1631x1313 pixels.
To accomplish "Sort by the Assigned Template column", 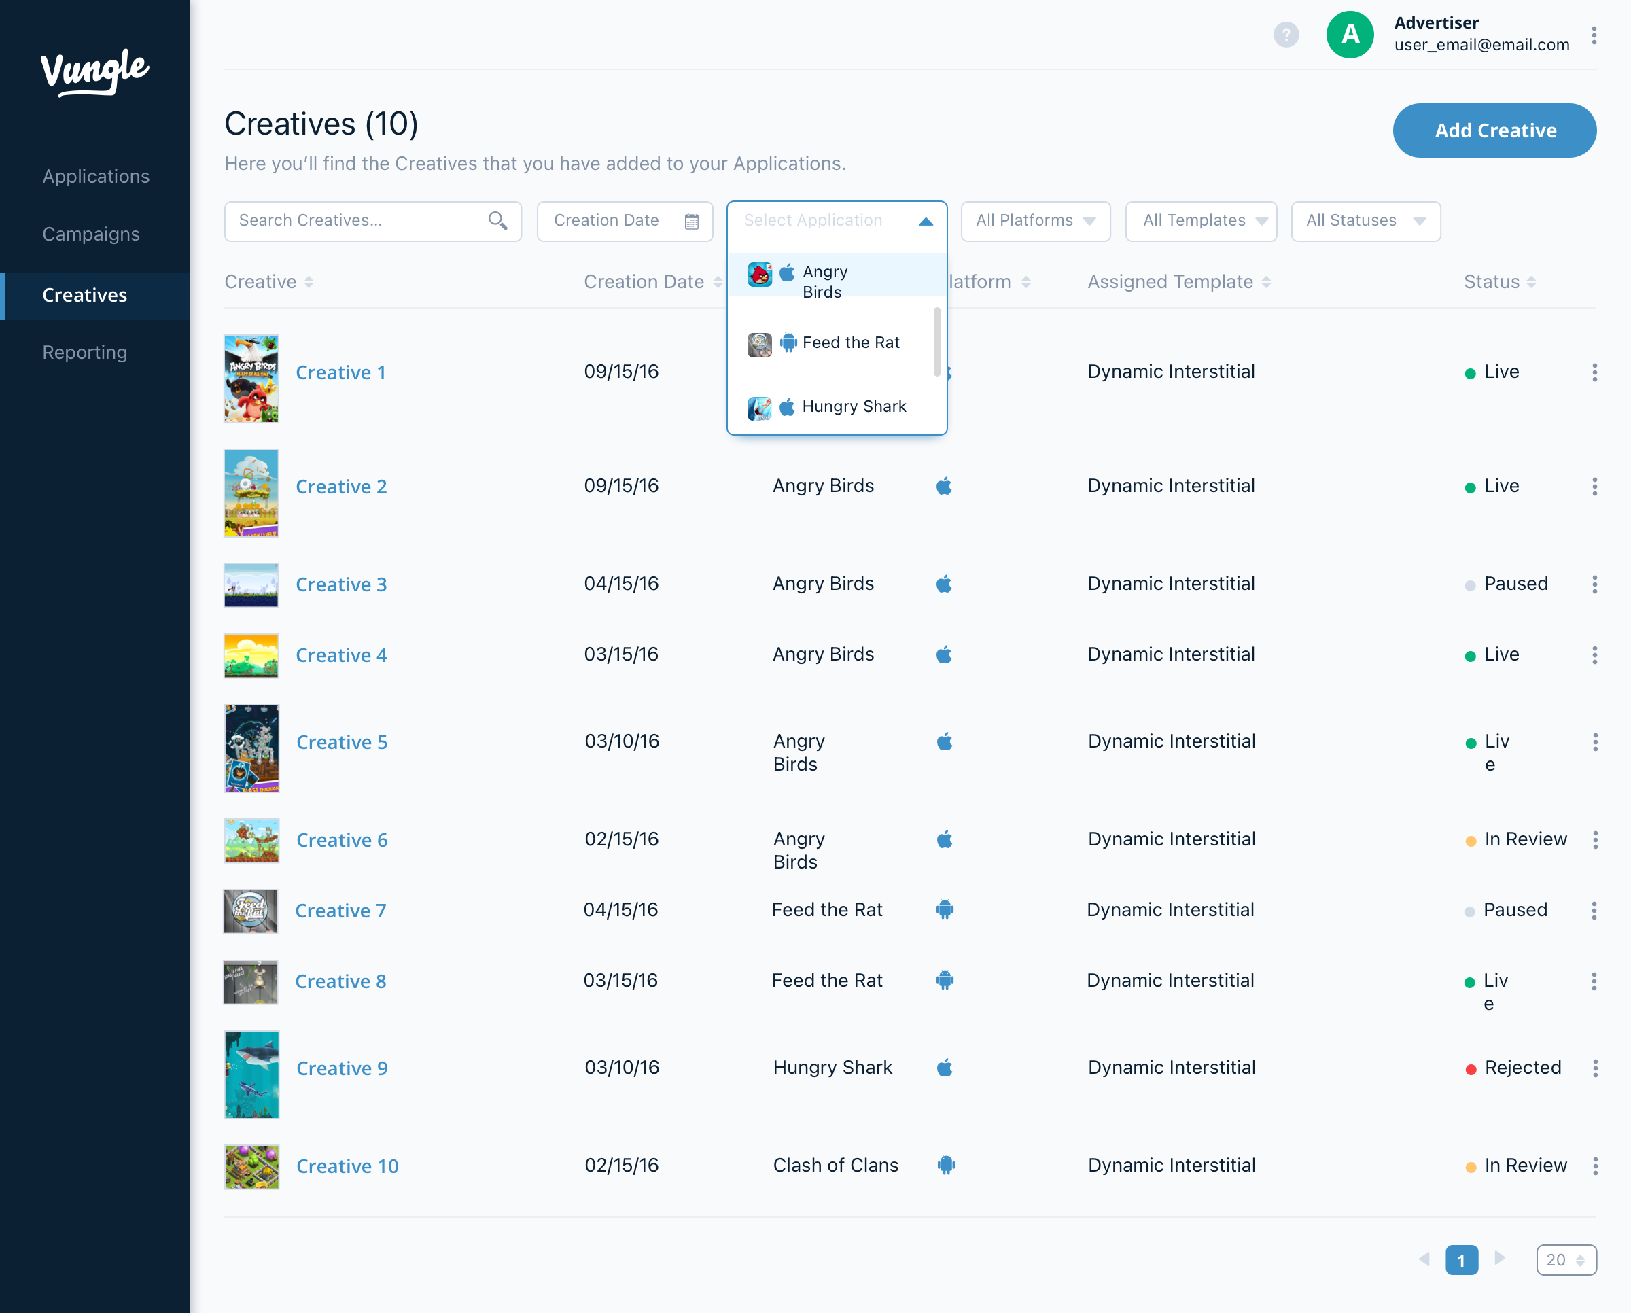I will click(x=1178, y=282).
